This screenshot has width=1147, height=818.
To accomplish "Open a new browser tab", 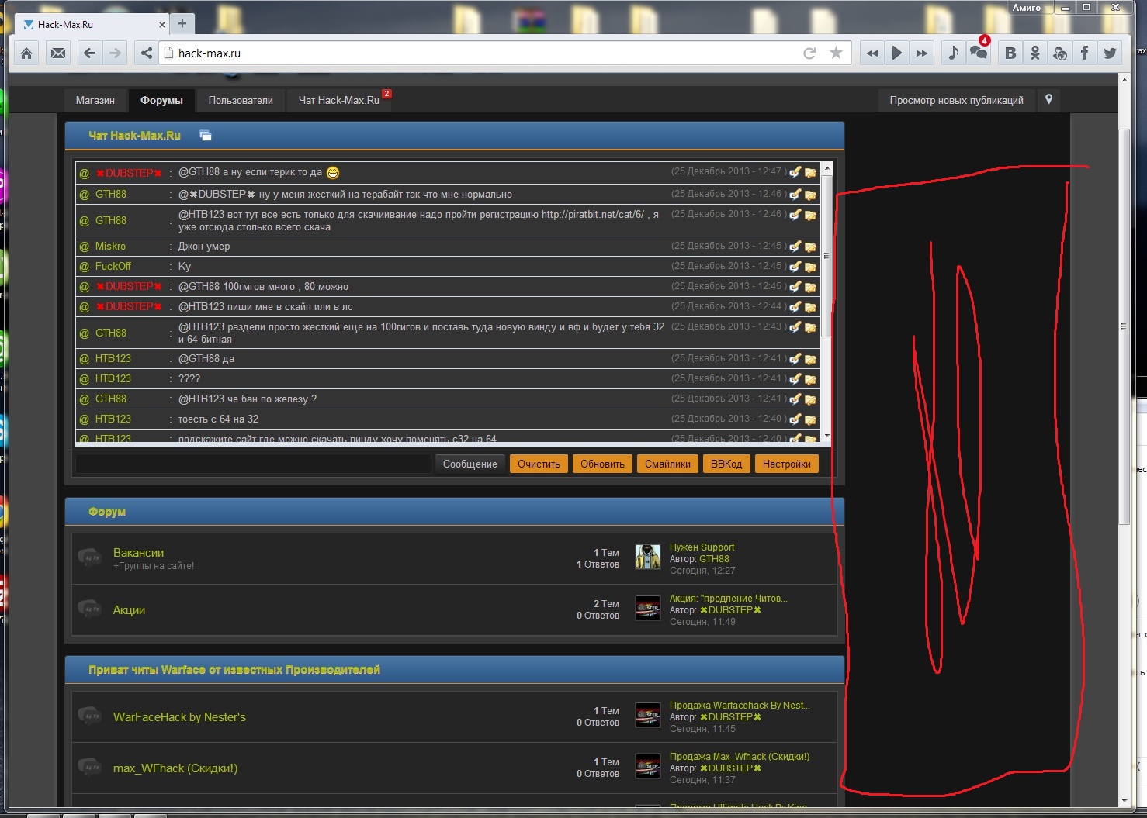I will [x=182, y=24].
